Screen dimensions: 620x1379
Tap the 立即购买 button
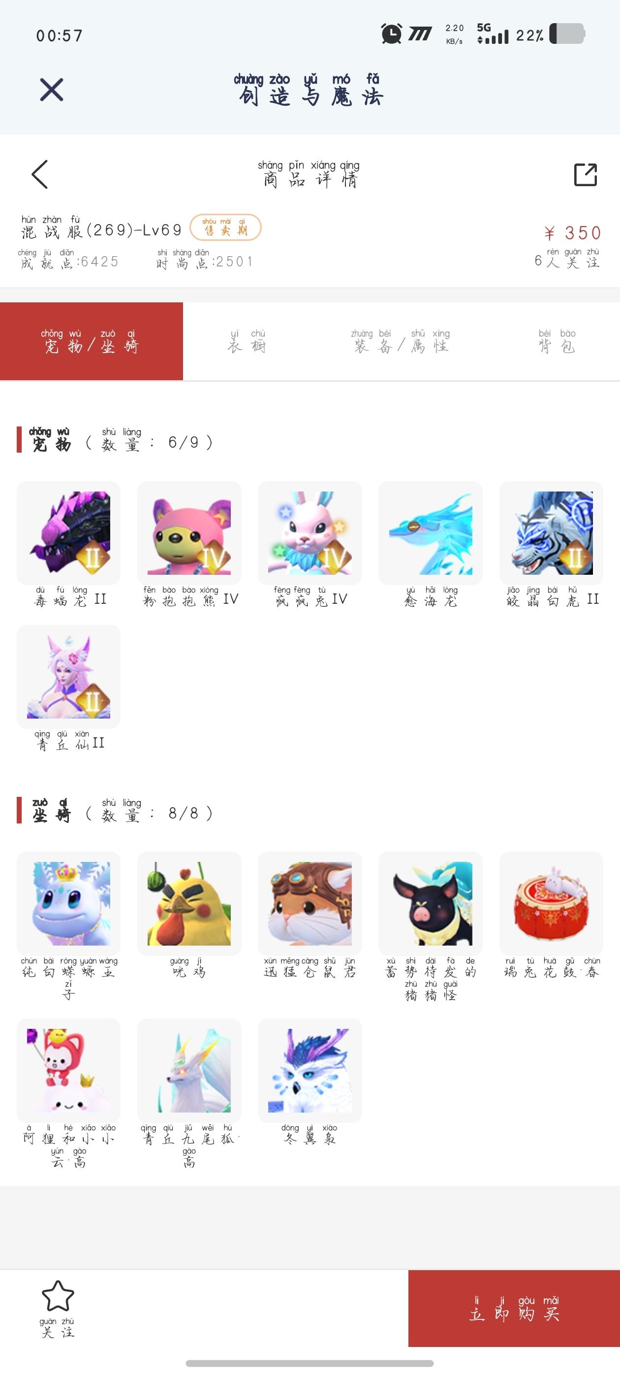(x=514, y=1309)
